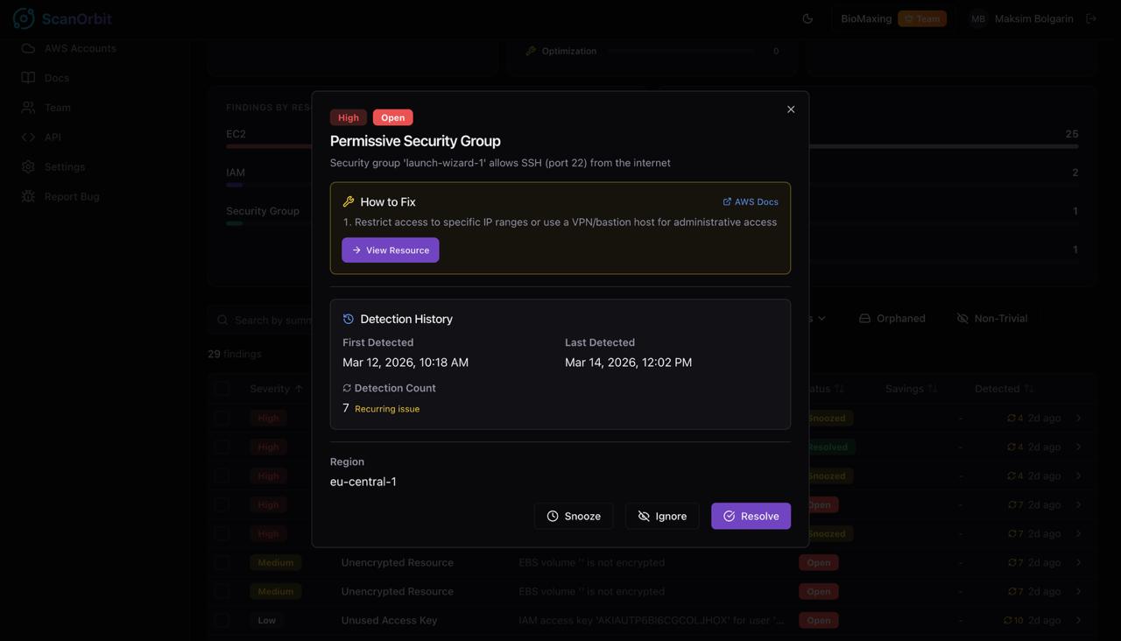Expand the first Snoozed finding row chevron
The image size is (1121, 641).
pyautogui.click(x=1079, y=418)
